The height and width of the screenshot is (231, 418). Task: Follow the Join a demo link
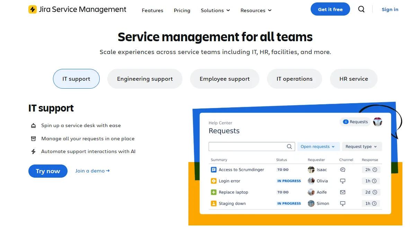[x=92, y=171]
